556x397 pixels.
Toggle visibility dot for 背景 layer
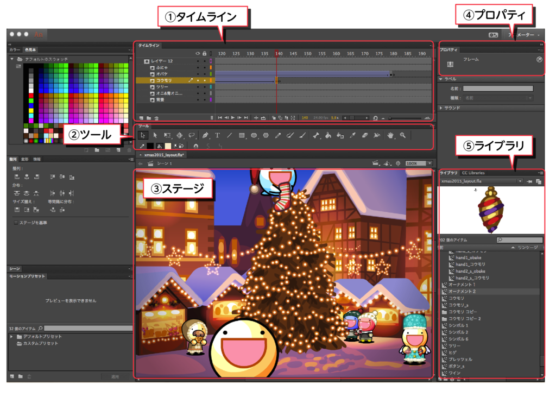[198, 100]
